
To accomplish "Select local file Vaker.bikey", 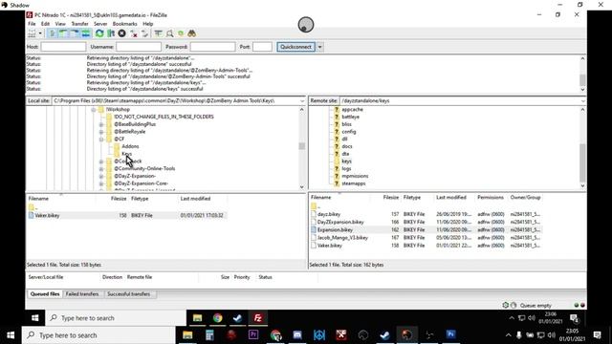I will coord(47,216).
